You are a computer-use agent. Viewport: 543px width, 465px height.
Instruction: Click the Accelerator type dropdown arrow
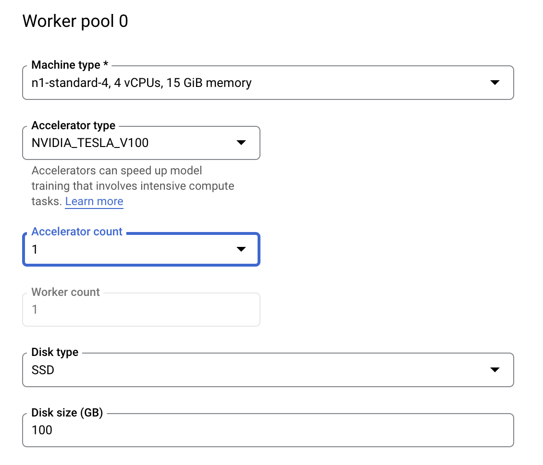pos(241,143)
